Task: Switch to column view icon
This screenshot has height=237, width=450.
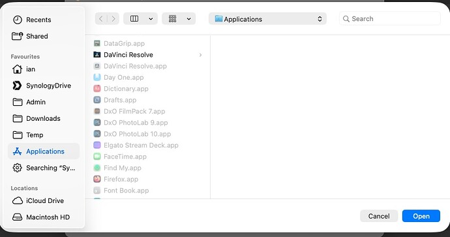Action: tap(134, 19)
